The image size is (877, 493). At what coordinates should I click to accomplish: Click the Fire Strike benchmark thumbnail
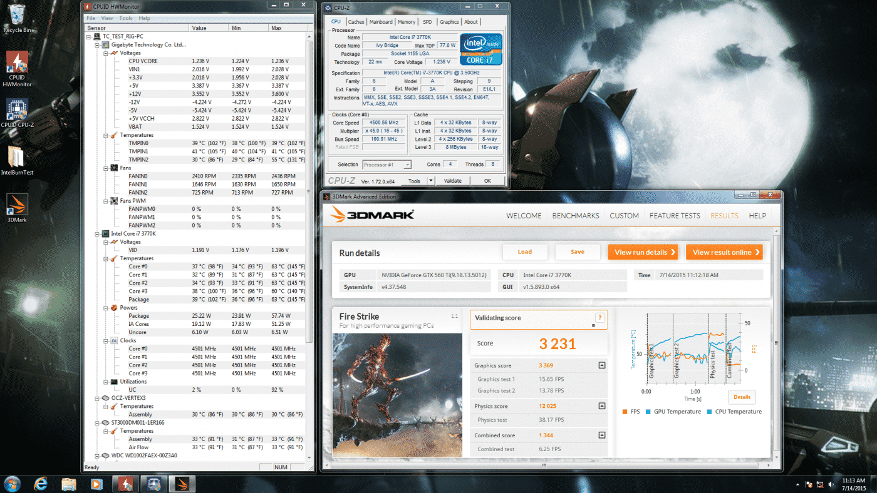tap(397, 394)
